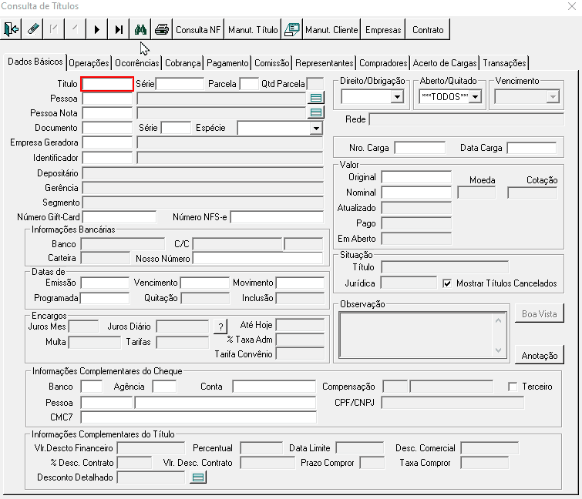Close the Consulta de Títulos window
The height and width of the screenshot is (499, 582).
[572, 6]
